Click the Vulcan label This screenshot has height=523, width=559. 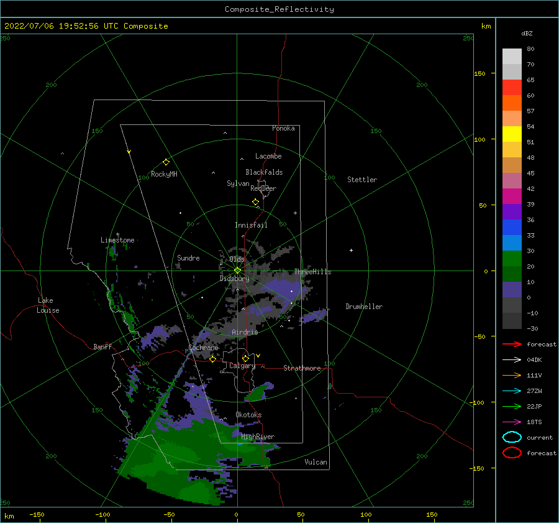tap(316, 462)
